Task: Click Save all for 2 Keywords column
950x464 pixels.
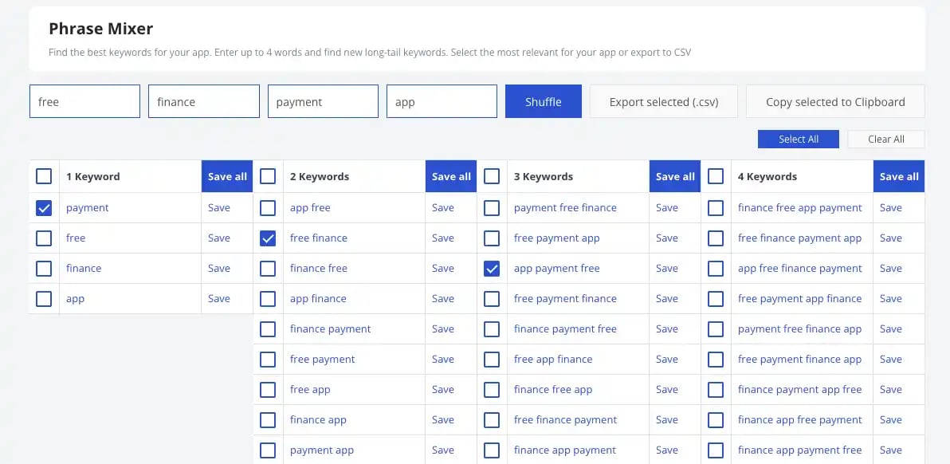Action: pos(451,176)
